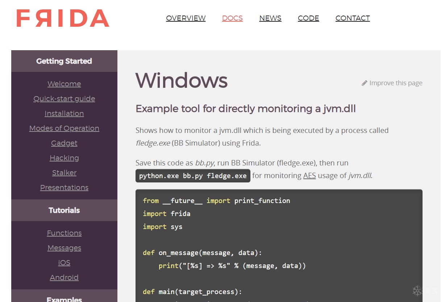
Task: Click the 'from __future__ import print_function' line
Action: tap(216, 200)
